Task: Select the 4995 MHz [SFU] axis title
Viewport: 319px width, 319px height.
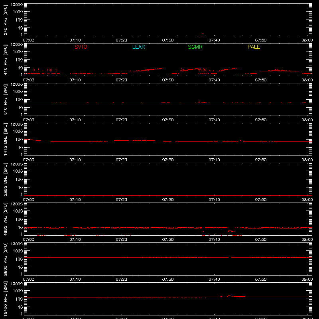Action: point(5,219)
